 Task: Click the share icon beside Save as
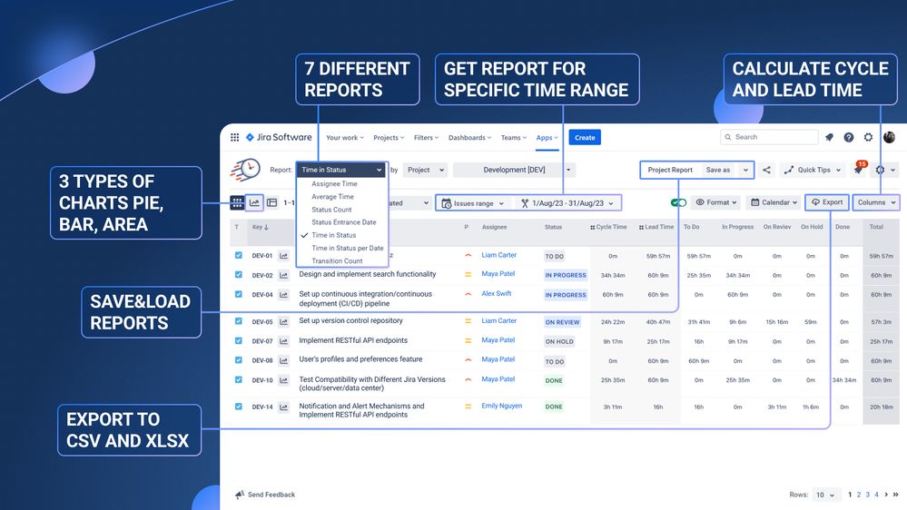click(x=766, y=170)
